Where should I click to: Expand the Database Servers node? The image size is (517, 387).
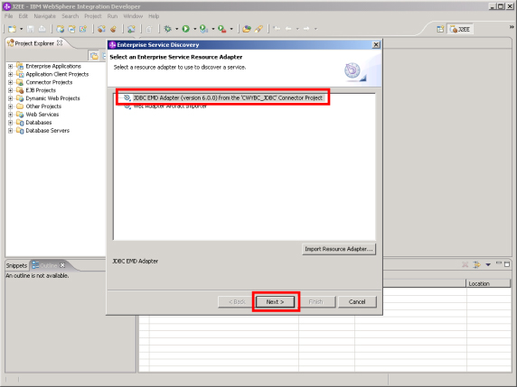point(10,131)
